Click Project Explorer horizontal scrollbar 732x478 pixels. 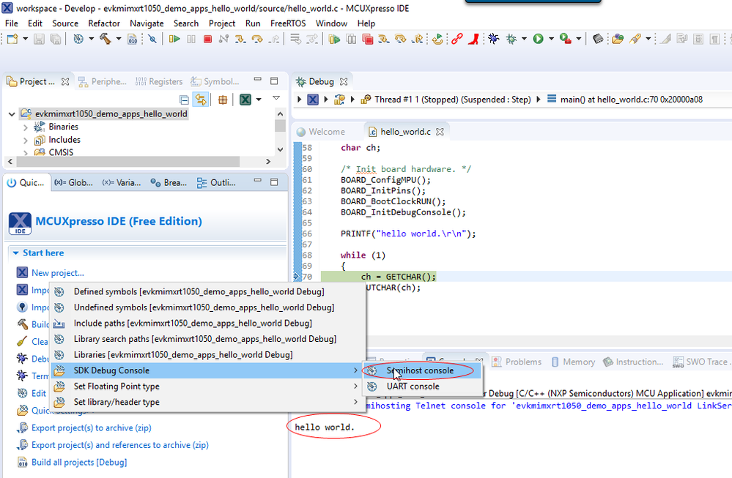(x=128, y=161)
